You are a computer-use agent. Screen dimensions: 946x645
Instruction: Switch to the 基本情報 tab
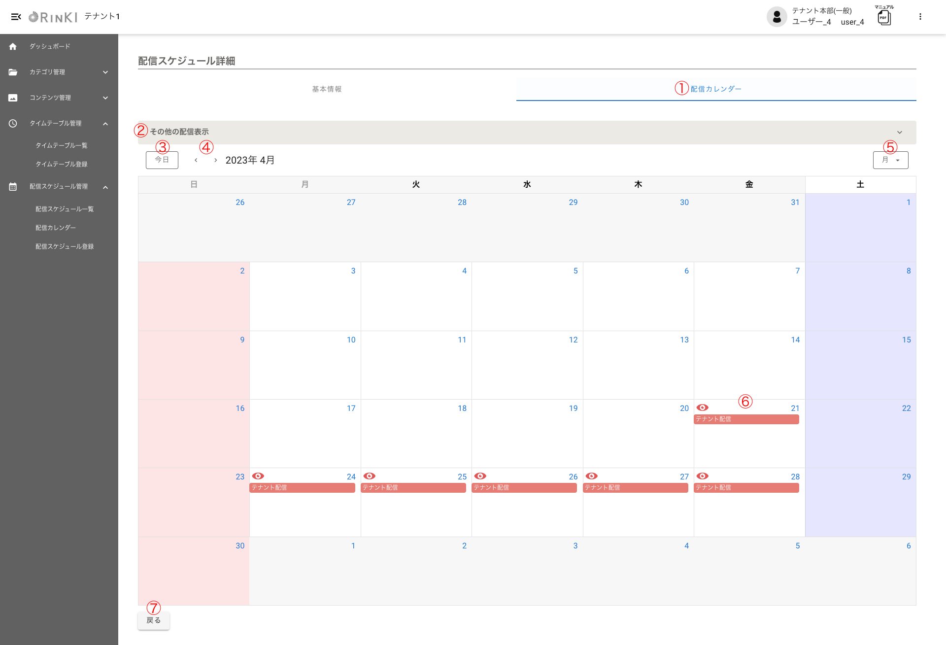click(x=327, y=89)
